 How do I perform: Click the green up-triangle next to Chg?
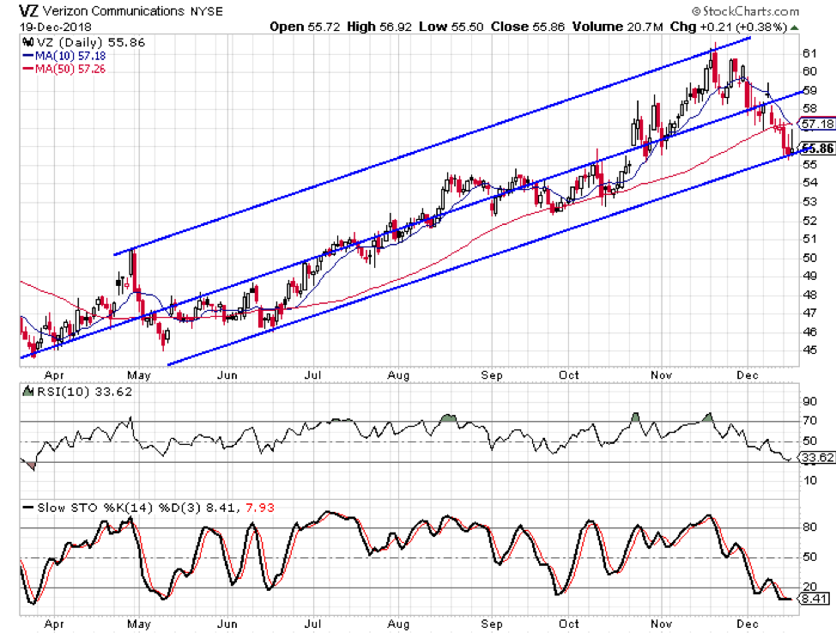[x=795, y=27]
